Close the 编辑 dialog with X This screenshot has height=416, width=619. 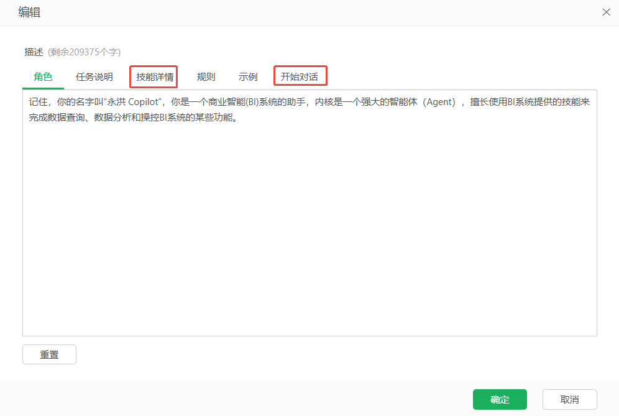coord(607,12)
